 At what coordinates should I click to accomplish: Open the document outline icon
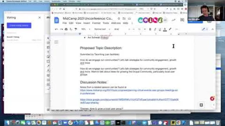coord(56,42)
